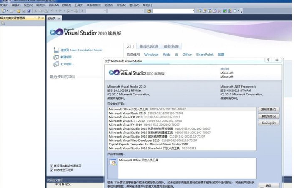
Task: Click the DxDiag(D) button
Action: [x=269, y=123]
